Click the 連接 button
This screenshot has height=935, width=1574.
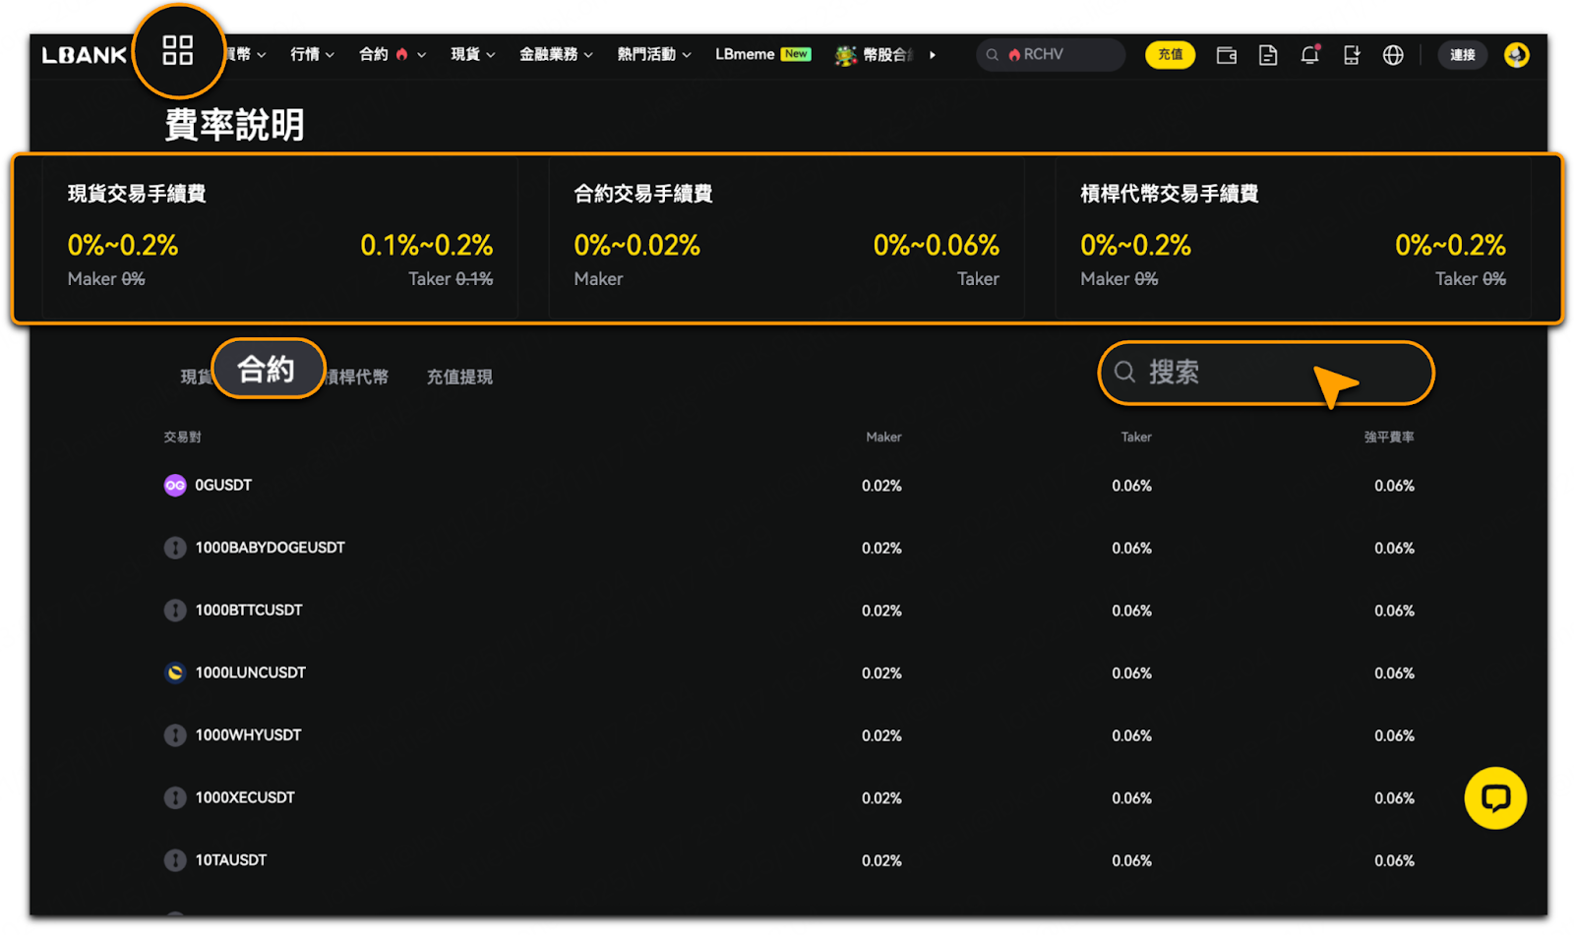pyautogui.click(x=1462, y=55)
